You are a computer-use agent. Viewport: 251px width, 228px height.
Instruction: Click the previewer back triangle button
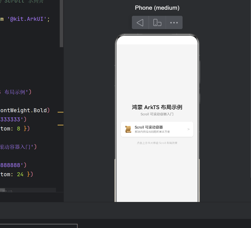140,22
